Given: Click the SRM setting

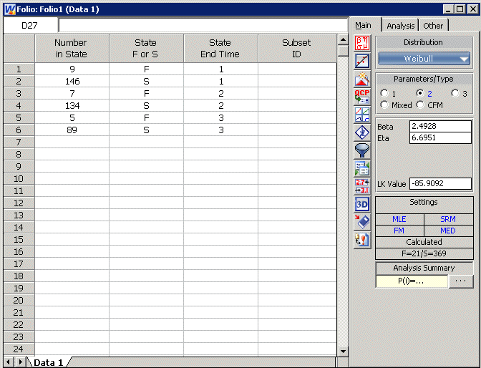Looking at the screenshot, I should tap(447, 219).
